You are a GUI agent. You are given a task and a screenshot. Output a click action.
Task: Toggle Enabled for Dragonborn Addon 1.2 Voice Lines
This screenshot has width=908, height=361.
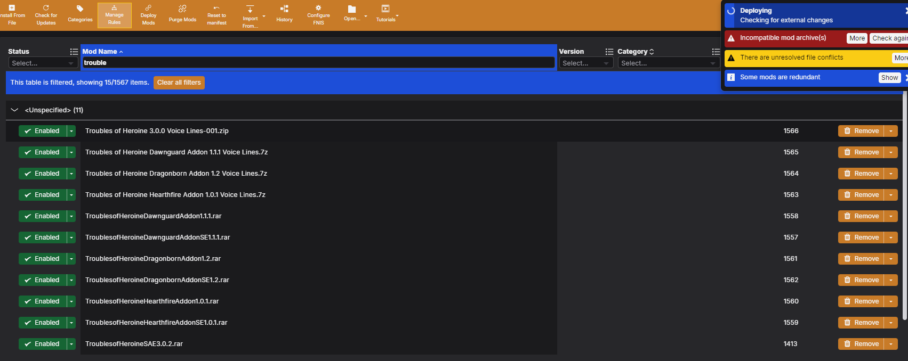[43, 174]
